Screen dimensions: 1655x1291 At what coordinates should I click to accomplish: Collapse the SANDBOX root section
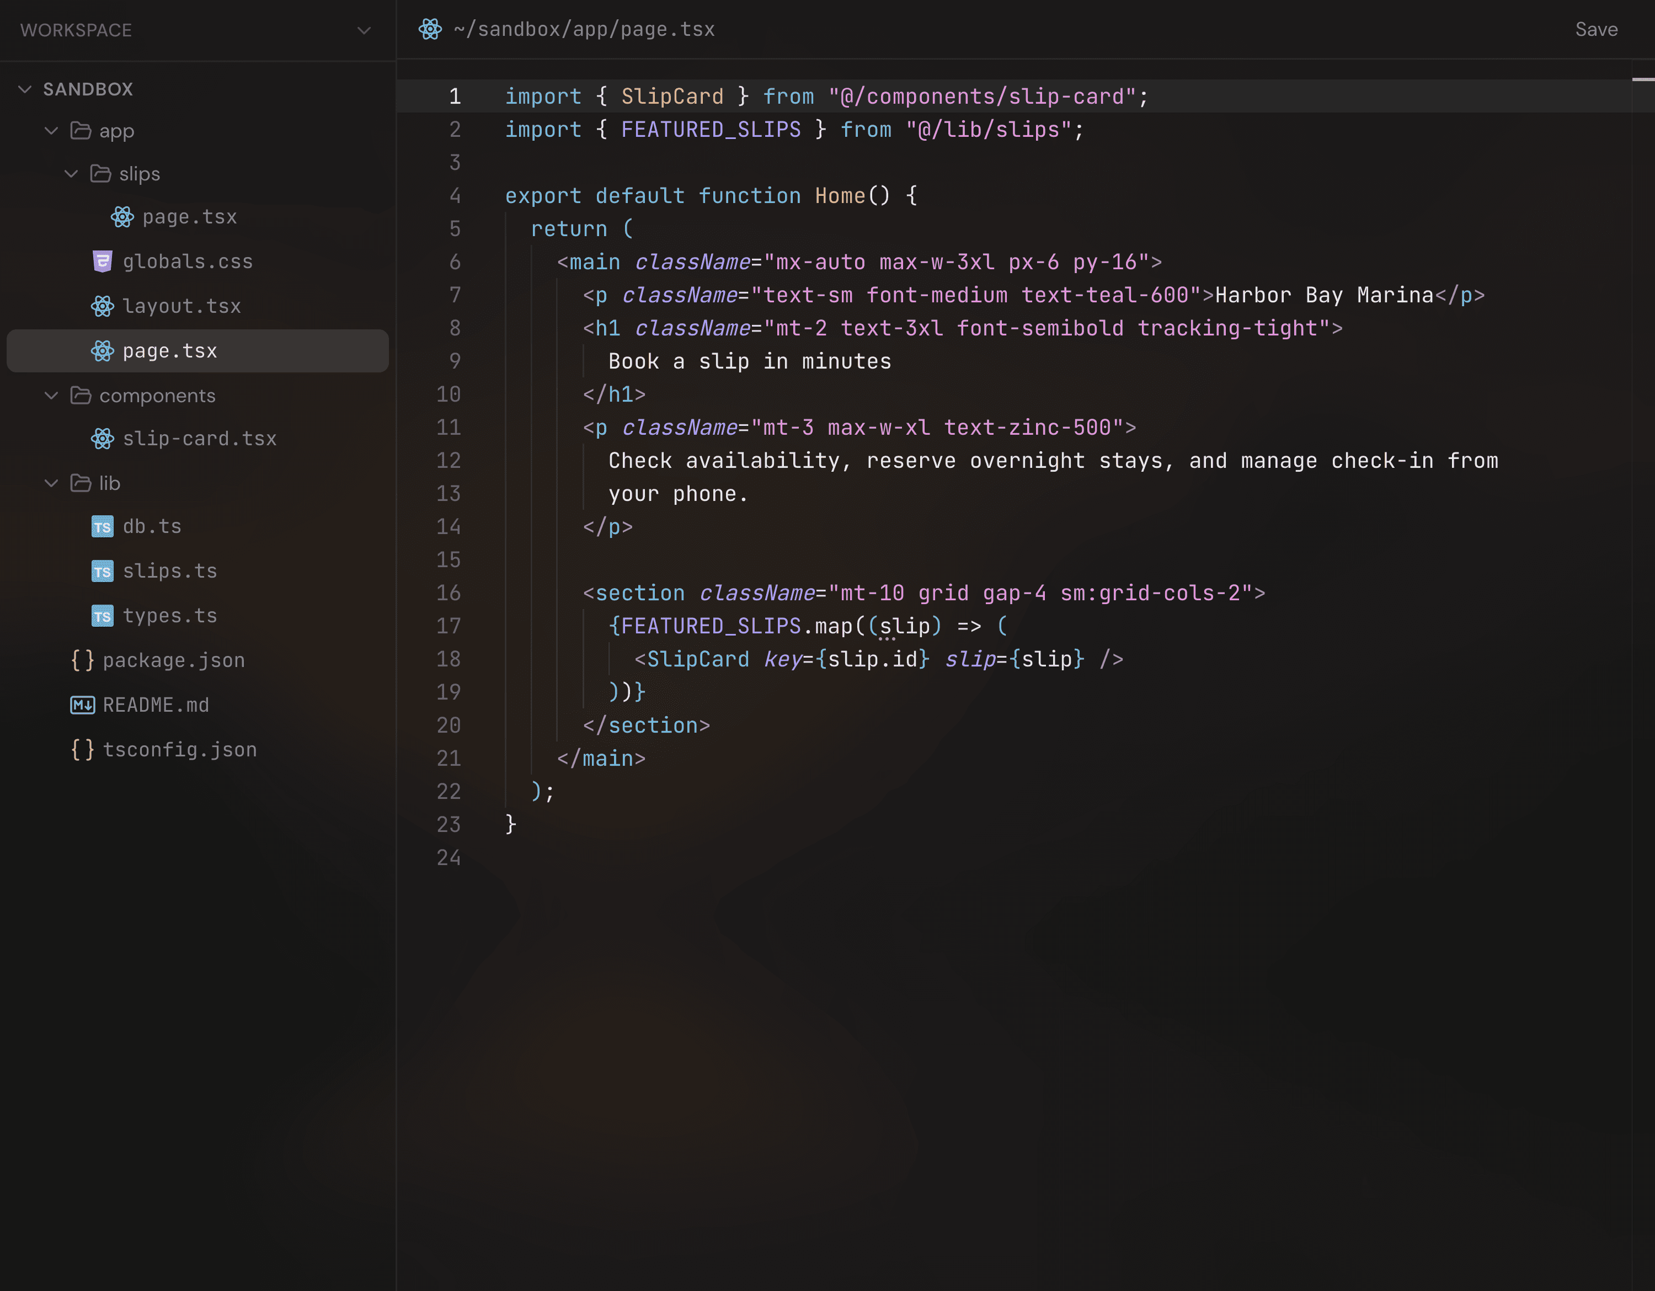coord(25,89)
